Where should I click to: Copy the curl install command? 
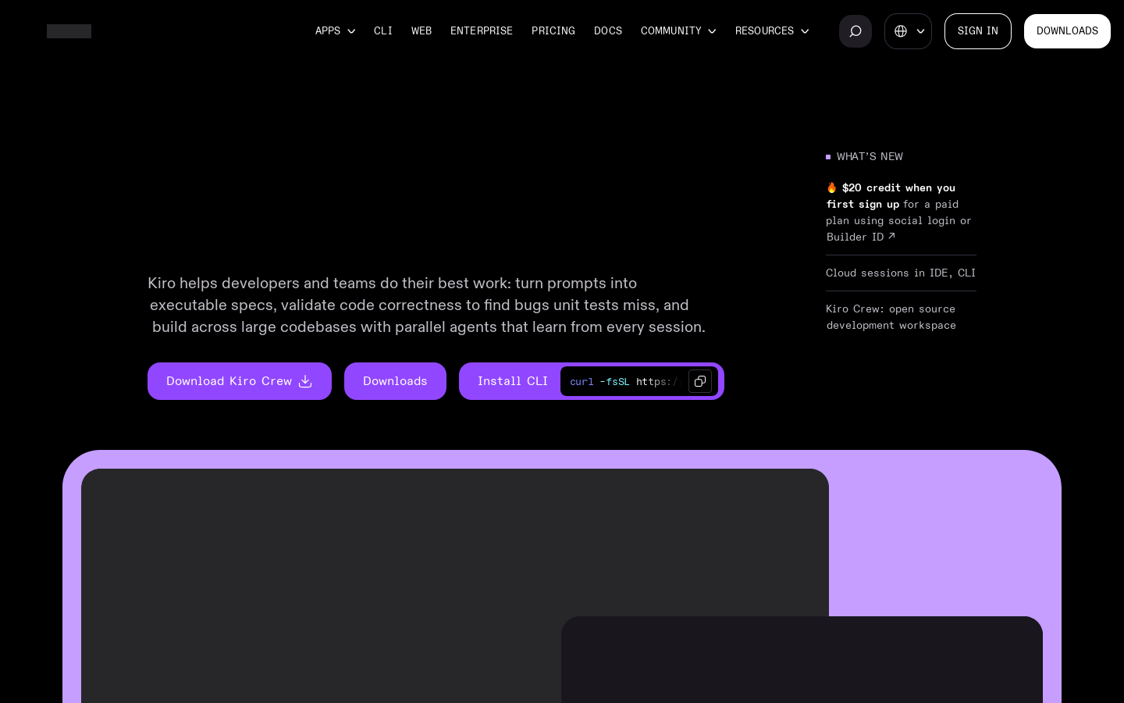point(700,381)
